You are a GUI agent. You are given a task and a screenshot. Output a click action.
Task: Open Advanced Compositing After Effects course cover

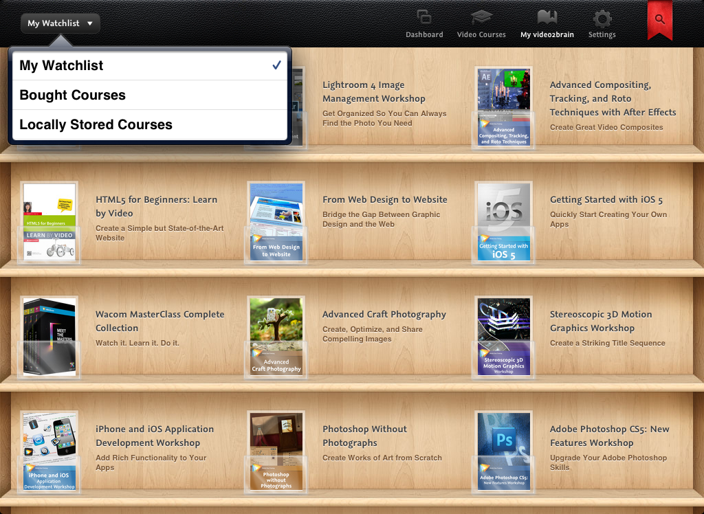pyautogui.click(x=503, y=107)
